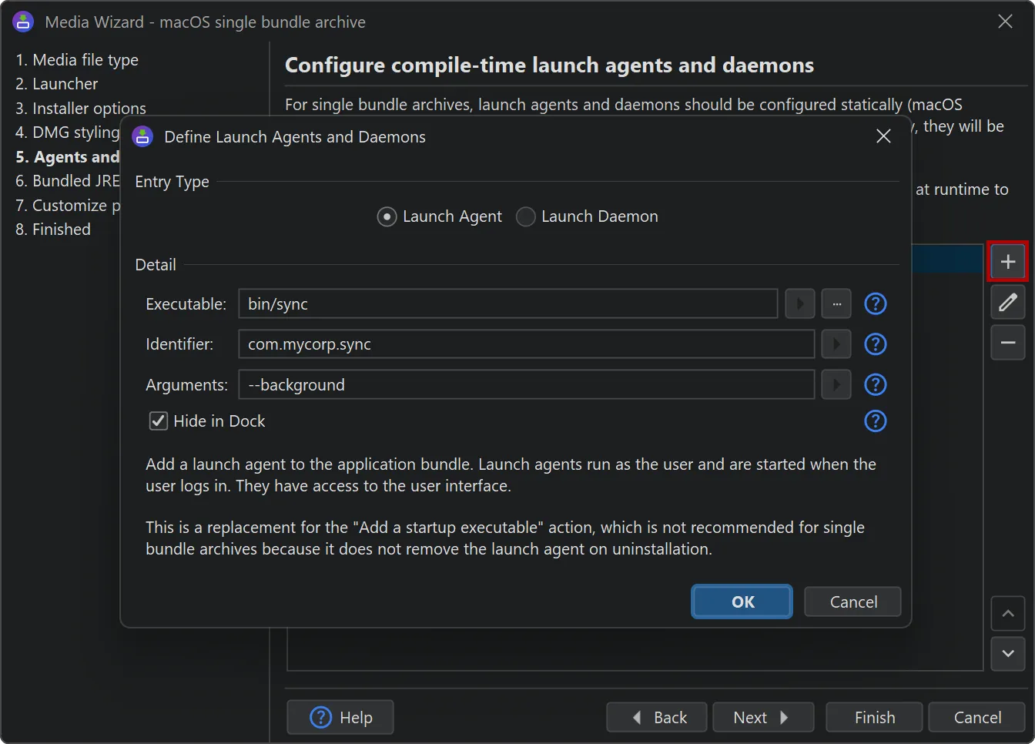This screenshot has height=744, width=1035.
Task: Click the Finish button in wizard
Action: [874, 718]
